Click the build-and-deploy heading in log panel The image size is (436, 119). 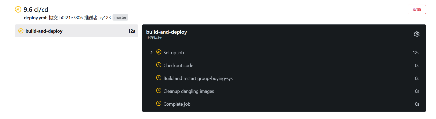coord(166,32)
